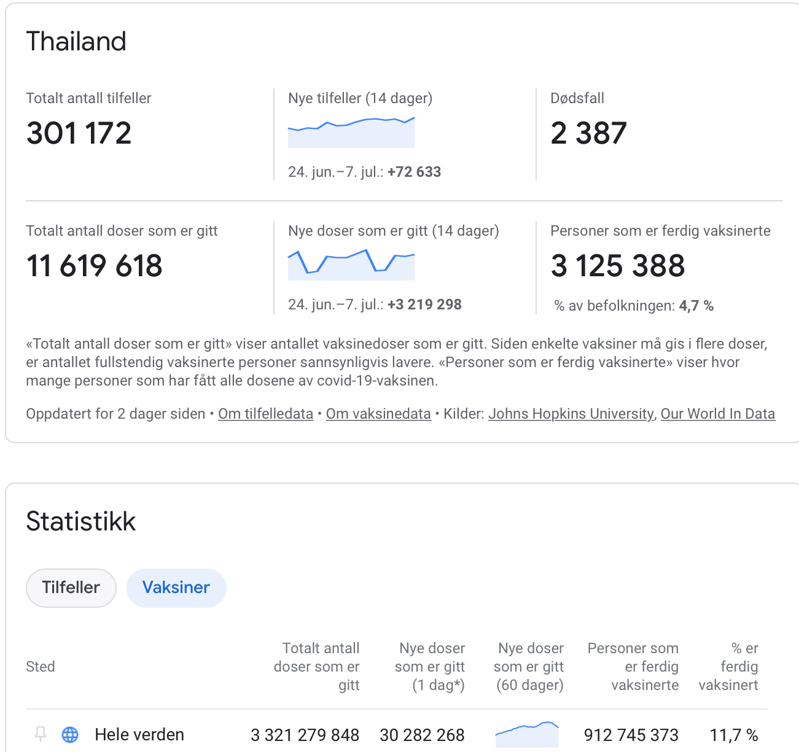Open the Om vaksinedata link

tap(378, 414)
